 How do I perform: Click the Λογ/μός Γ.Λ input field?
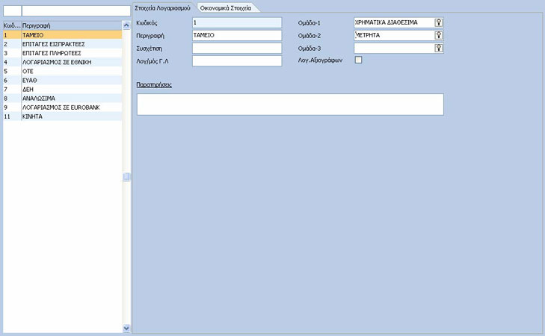(237, 60)
